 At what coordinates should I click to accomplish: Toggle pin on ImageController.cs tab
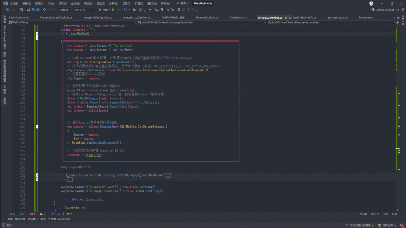point(286,17)
